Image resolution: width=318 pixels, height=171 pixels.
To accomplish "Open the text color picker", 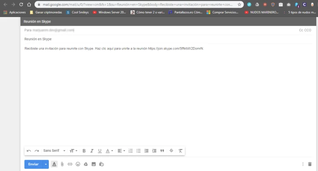I will click(x=109, y=151).
